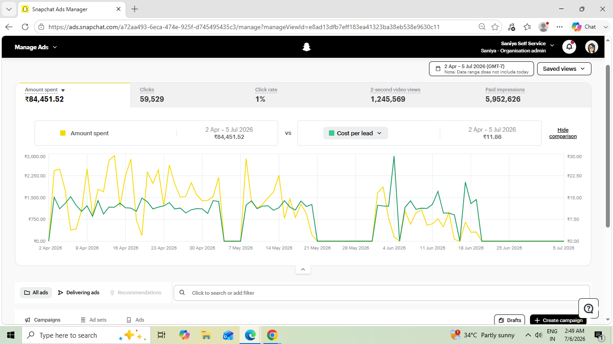This screenshot has width=613, height=344.
Task: Open a new browser tab
Action: (135, 9)
